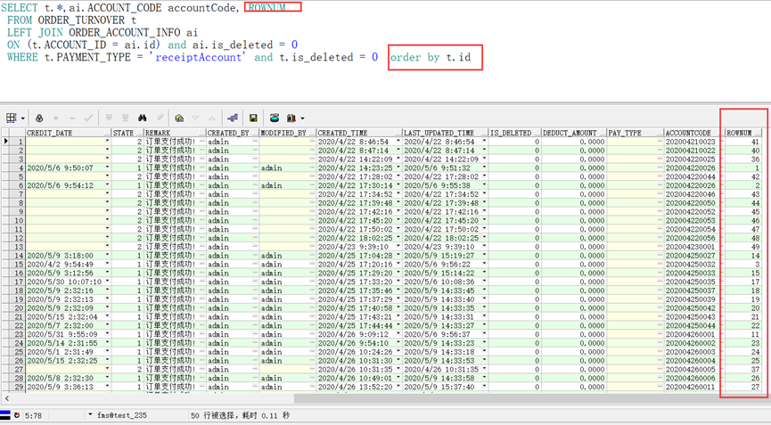Open CREATED_TIME dropdown in row 1
This screenshot has width=771, height=425.
398,142
